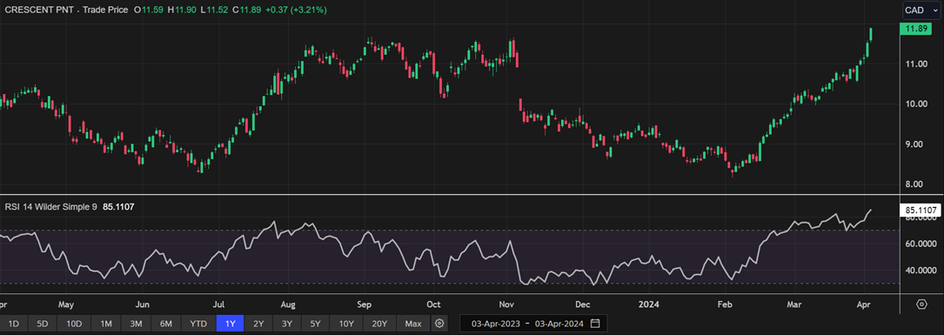Select the 1D time range

point(13,324)
